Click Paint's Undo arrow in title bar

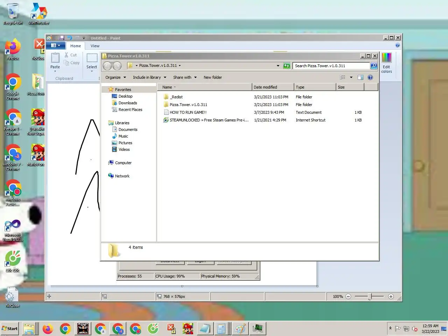tap(69, 38)
